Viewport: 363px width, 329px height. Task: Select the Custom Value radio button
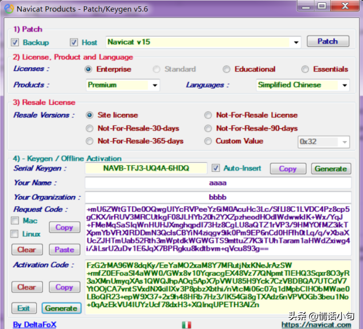208,141
